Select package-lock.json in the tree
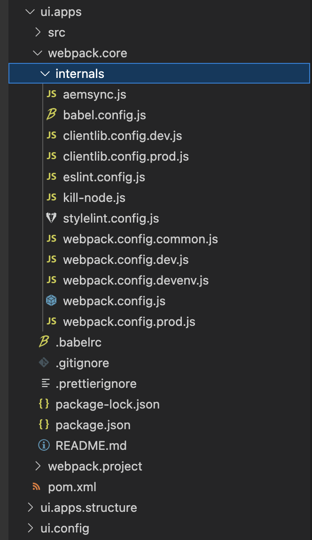Viewport: 312px width, 540px height. (108, 404)
